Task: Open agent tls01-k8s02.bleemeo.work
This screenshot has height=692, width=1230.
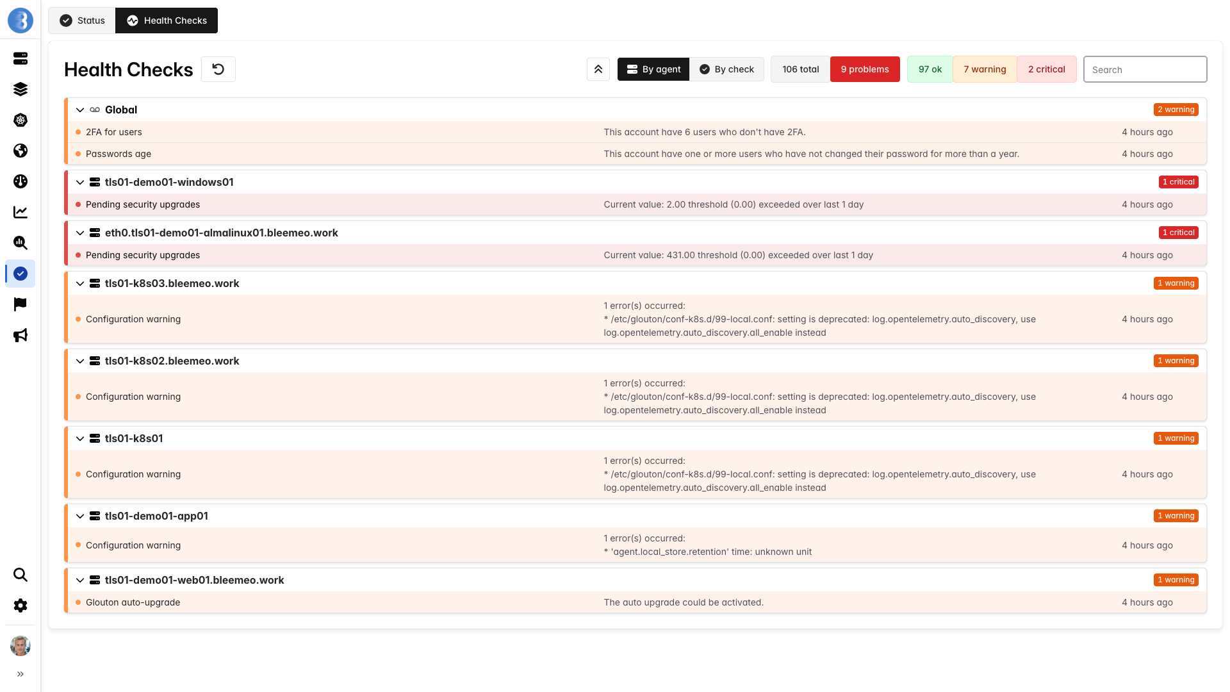Action: pos(172,361)
